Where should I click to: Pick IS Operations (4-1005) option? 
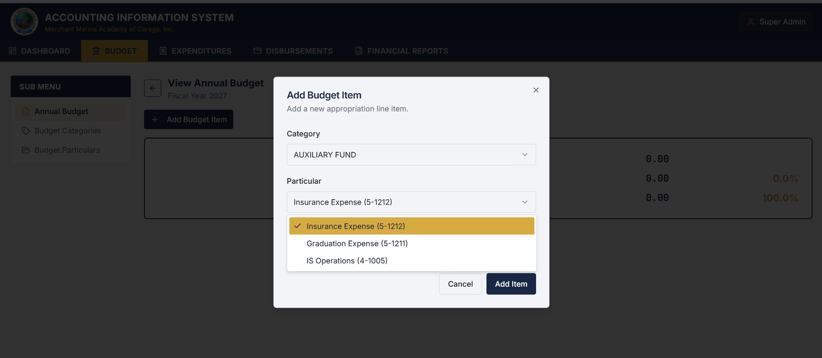[x=412, y=261]
